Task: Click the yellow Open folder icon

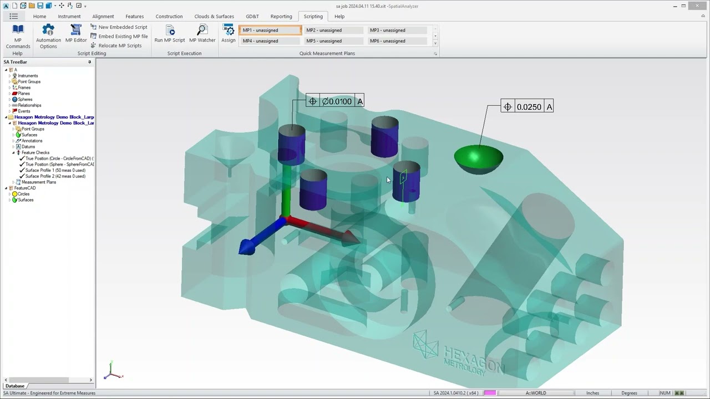Action: pyautogui.click(x=32, y=6)
